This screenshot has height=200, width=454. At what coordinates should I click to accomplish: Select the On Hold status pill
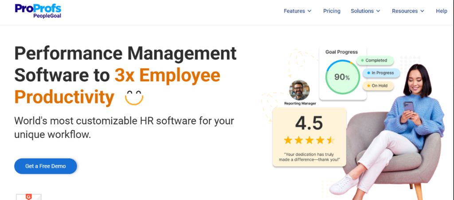pyautogui.click(x=378, y=86)
